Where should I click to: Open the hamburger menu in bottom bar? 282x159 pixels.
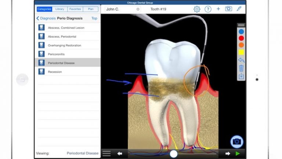(x=106, y=154)
